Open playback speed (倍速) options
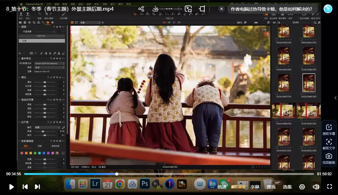Viewport: 338px width, 195px height. click(222, 187)
